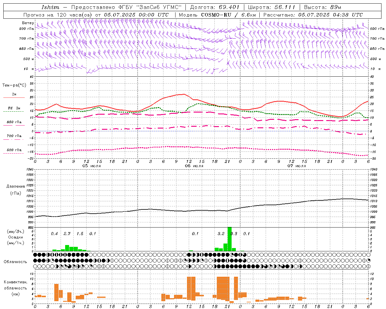Click the 3.2 precipitation total value

[221, 234]
